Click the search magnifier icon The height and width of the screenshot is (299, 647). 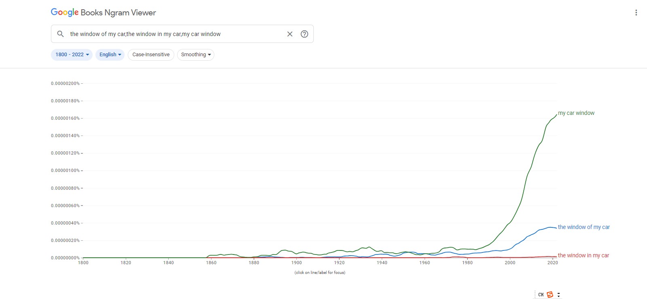[x=60, y=34]
